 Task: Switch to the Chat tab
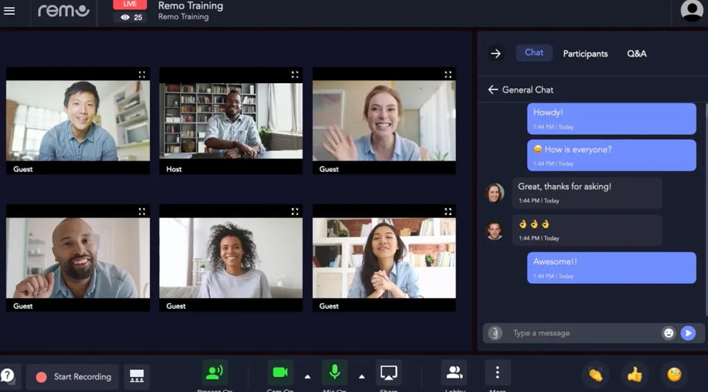tap(534, 53)
